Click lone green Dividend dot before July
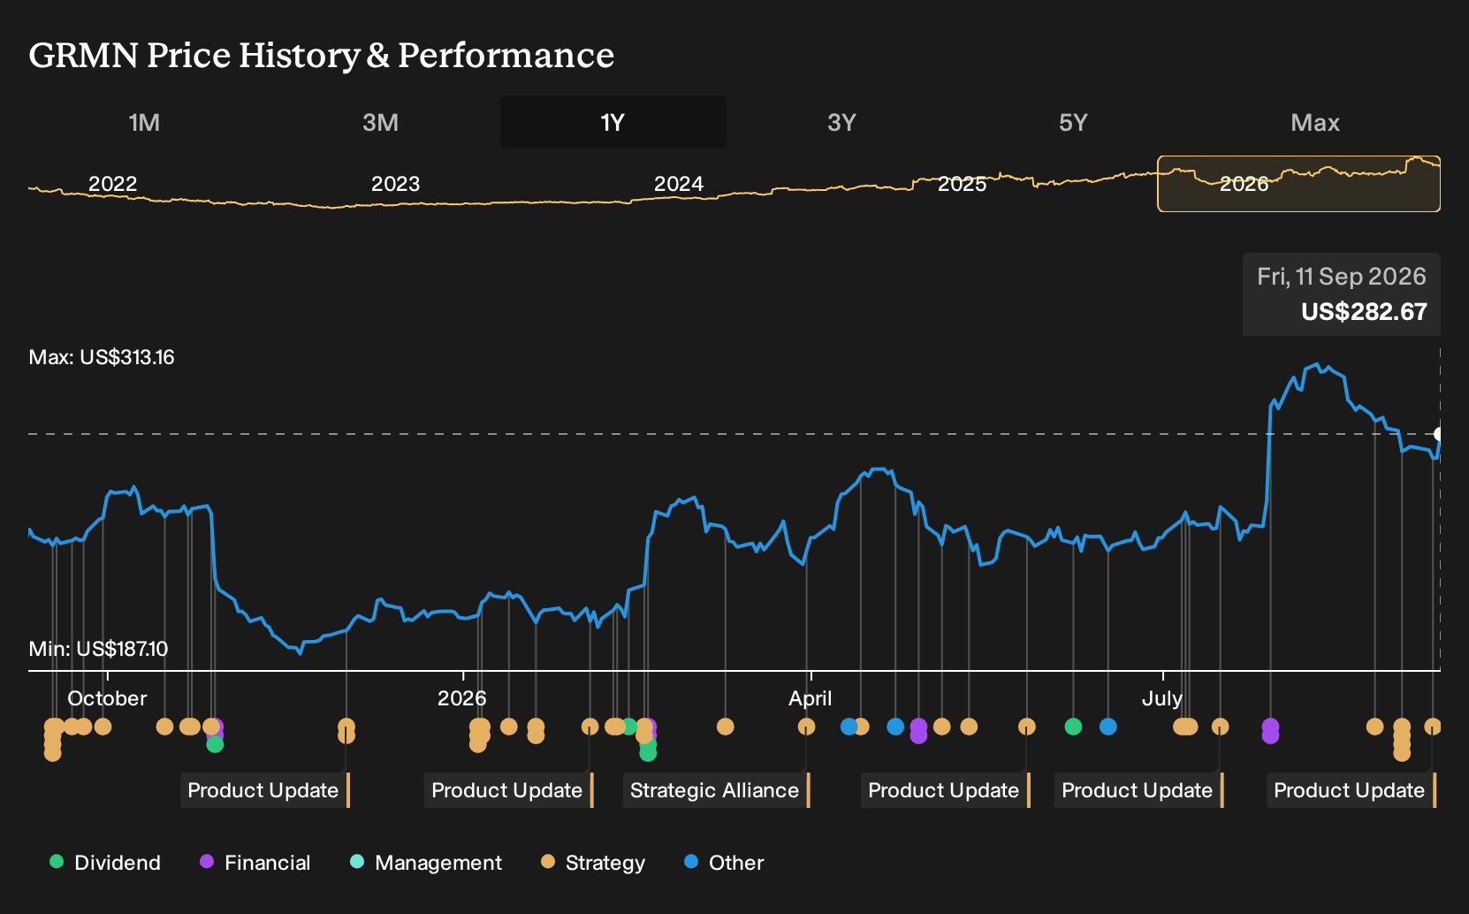Viewport: 1469px width, 914px height. click(x=1073, y=727)
